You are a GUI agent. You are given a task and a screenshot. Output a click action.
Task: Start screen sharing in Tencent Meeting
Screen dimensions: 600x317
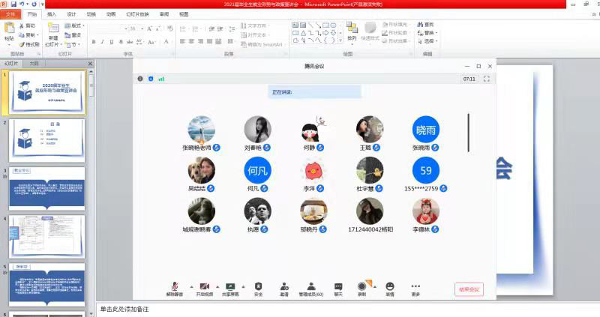pyautogui.click(x=230, y=289)
